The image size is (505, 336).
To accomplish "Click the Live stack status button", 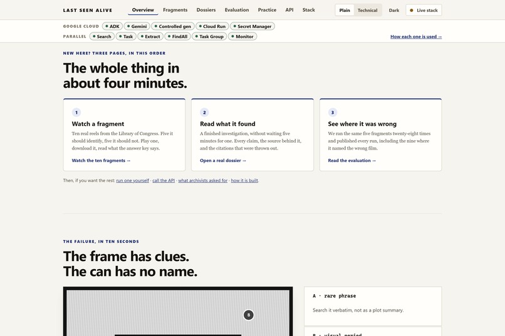I will coord(424,10).
